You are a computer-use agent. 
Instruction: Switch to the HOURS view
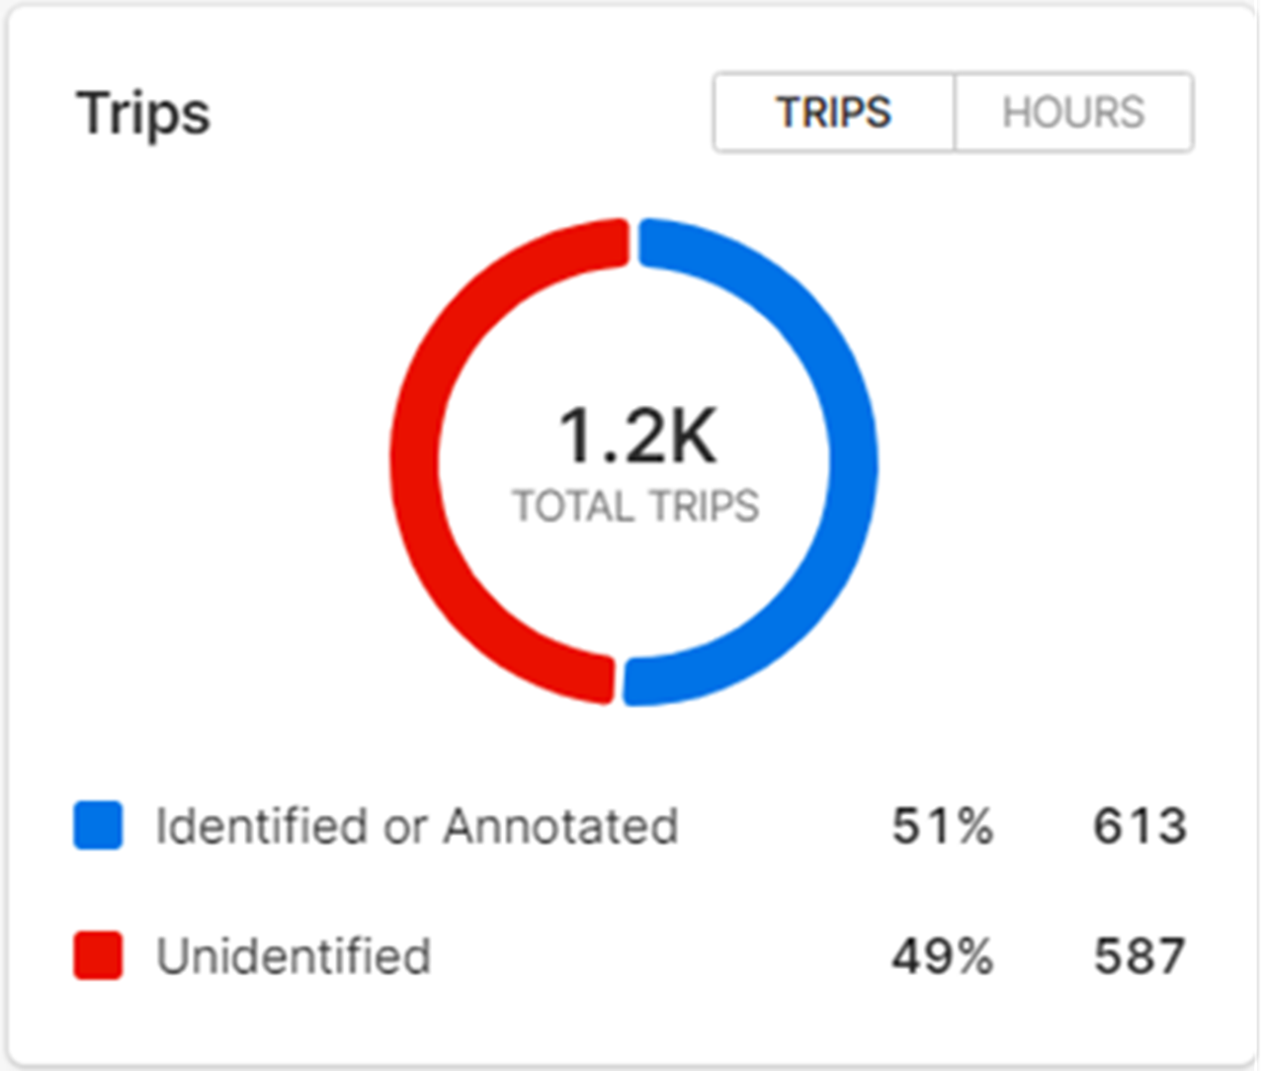pyautogui.click(x=1073, y=113)
